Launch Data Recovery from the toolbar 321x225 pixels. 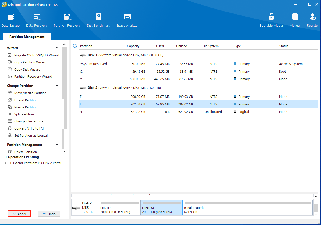tap(37, 20)
